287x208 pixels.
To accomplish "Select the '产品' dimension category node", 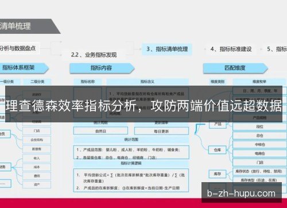I will tap(218, 124).
